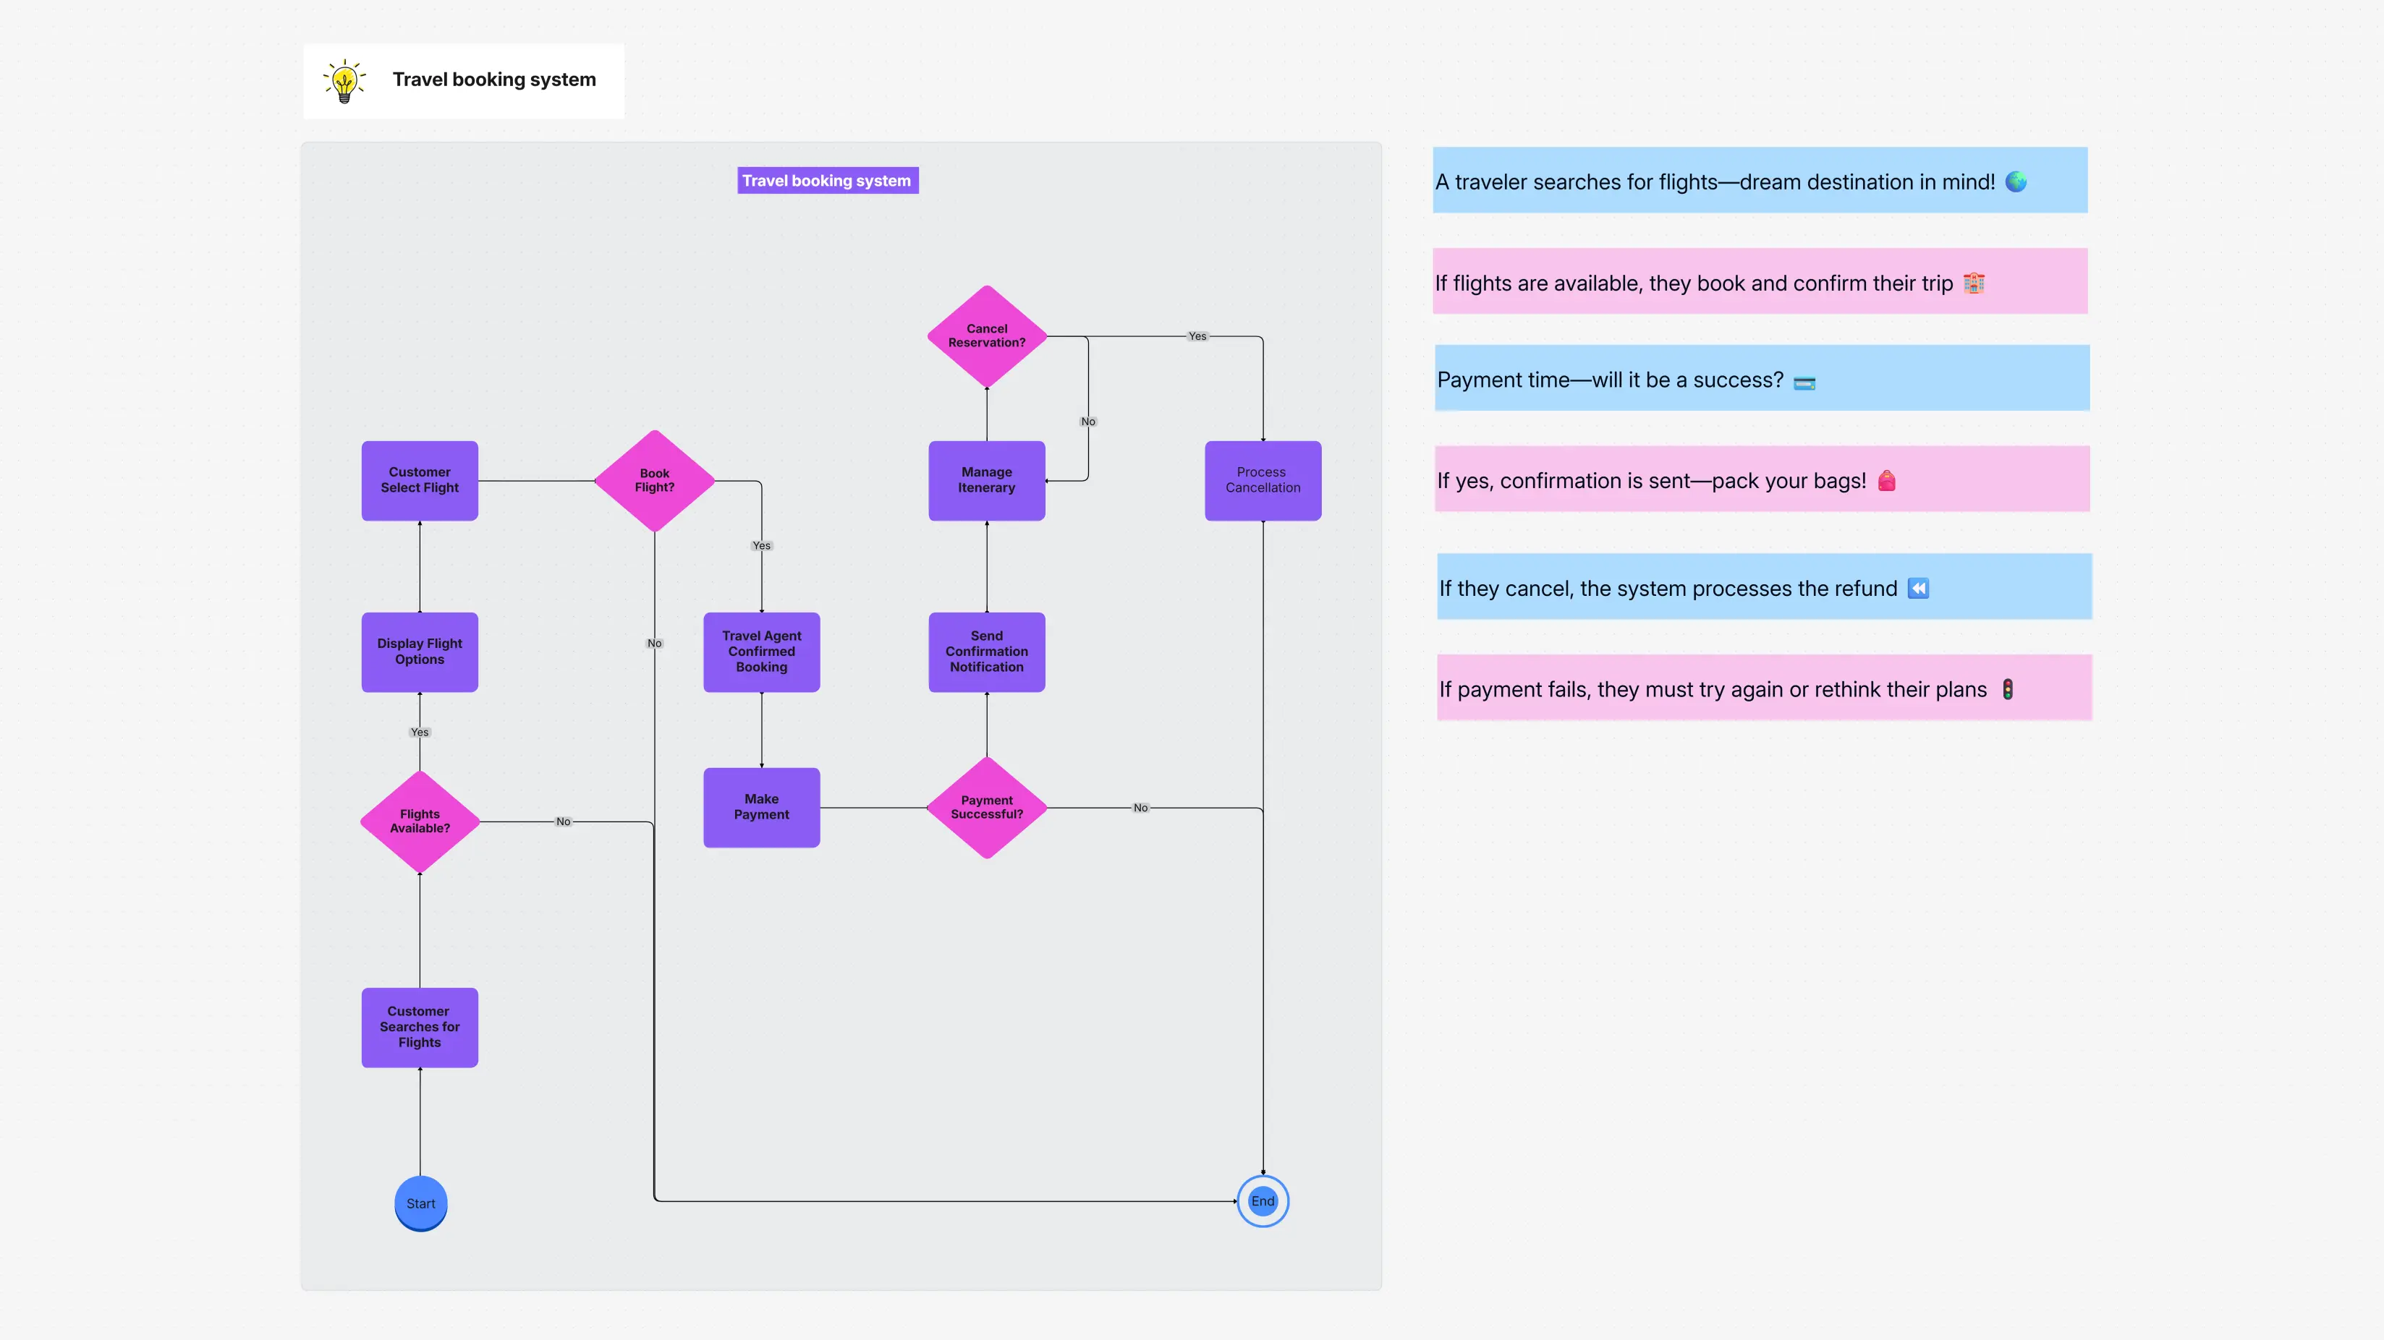Select the 'If yes, confirmation is sent' note
The height and width of the screenshot is (1340, 2384).
pos(1762,479)
